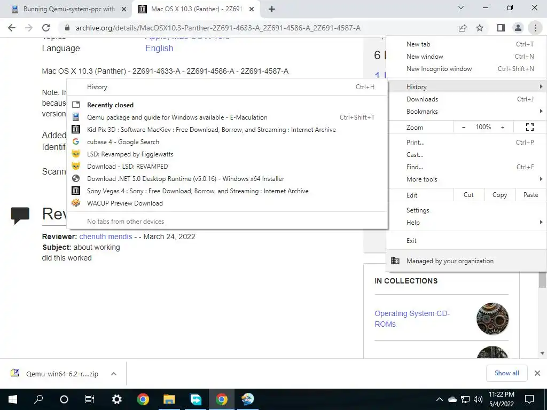Screen dimensions: 547x410
Task: Open the tab search chevron
Action: tap(461, 7)
